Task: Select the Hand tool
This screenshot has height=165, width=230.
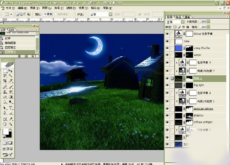Action: point(5,124)
